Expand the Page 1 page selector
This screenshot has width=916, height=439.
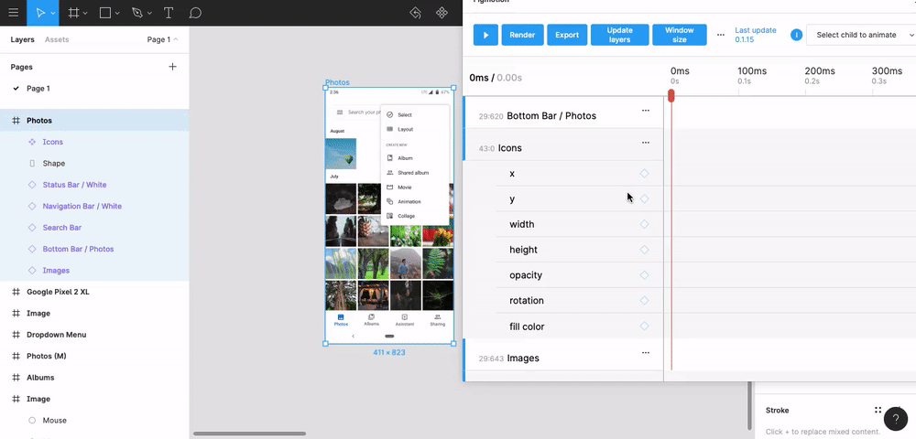[163, 39]
